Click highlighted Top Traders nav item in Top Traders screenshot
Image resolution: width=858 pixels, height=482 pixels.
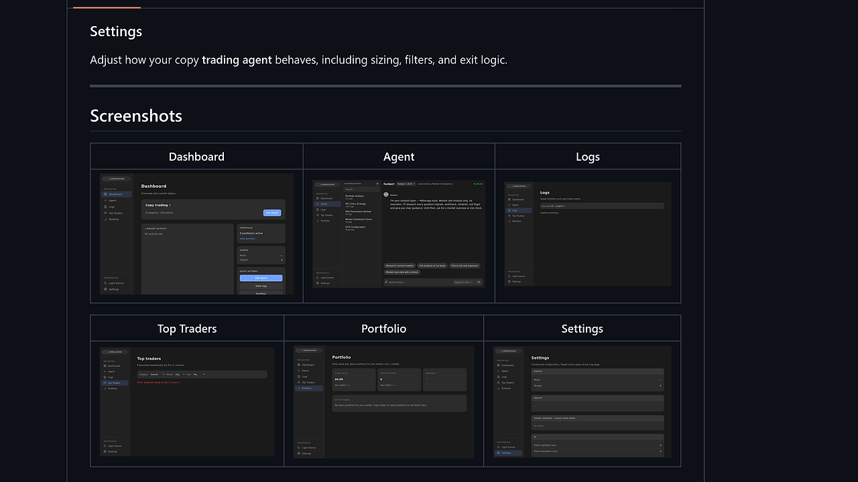115,383
